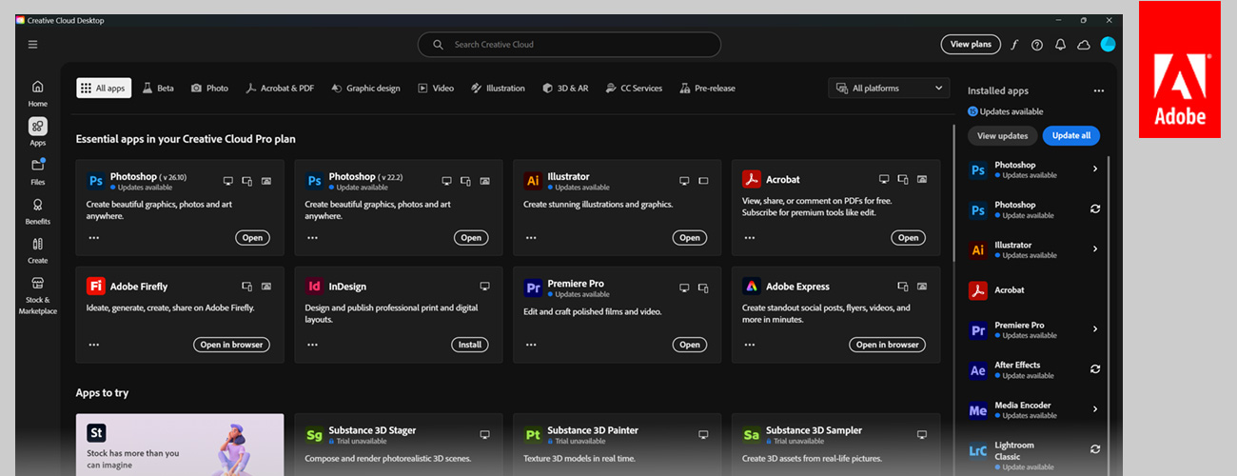Switch to Acrobat & PDF tab
The height and width of the screenshot is (476, 1237).
(x=280, y=88)
